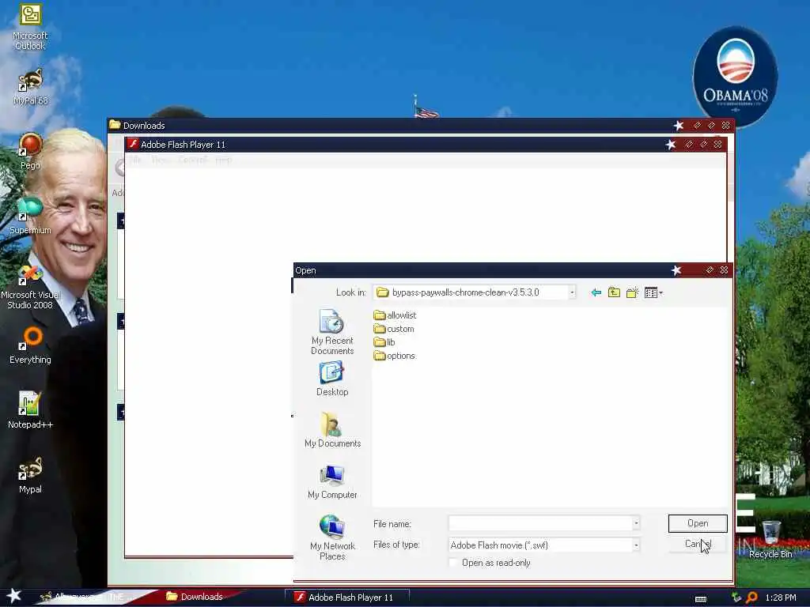The height and width of the screenshot is (607, 810).
Task: Go back to last folder visited
Action: pyautogui.click(x=596, y=292)
